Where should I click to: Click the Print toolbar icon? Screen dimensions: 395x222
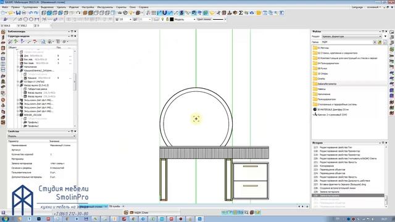coord(23,12)
